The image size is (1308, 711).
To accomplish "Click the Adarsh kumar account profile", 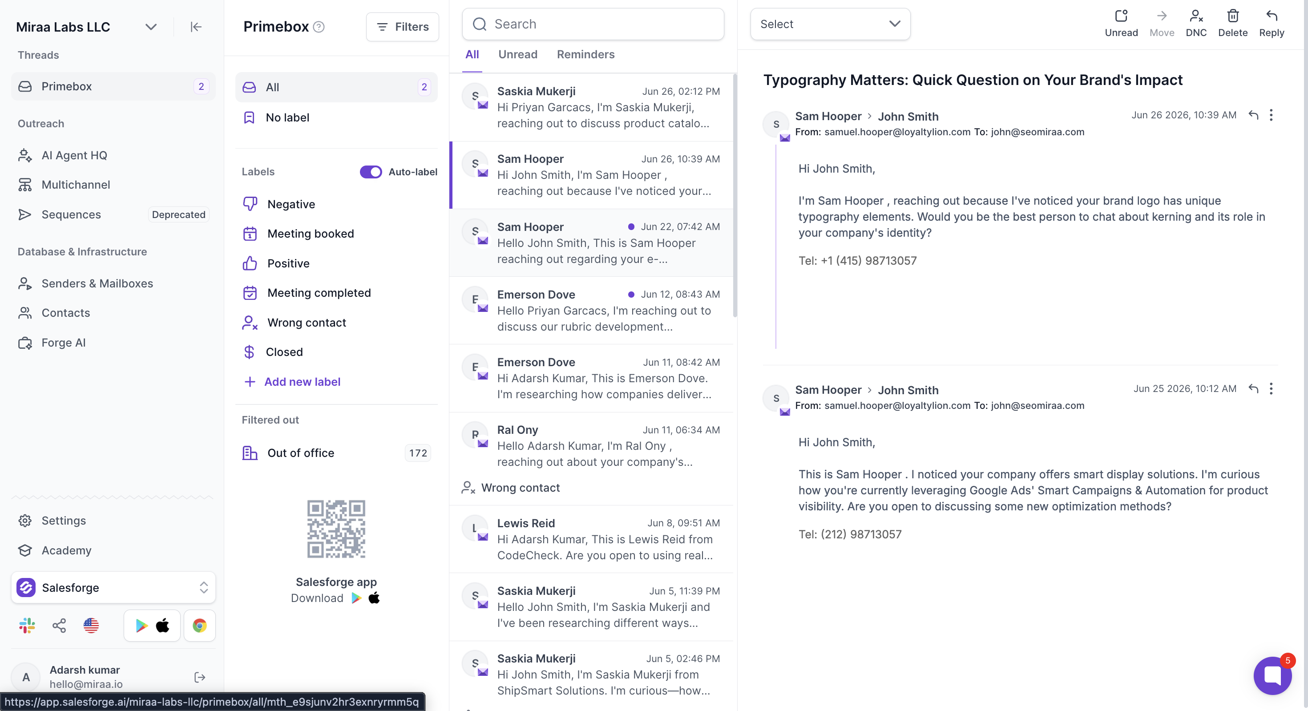I will click(85, 677).
